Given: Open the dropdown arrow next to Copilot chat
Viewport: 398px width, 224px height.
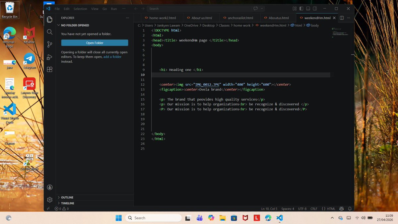Looking at the screenshot, I should [262, 9].
